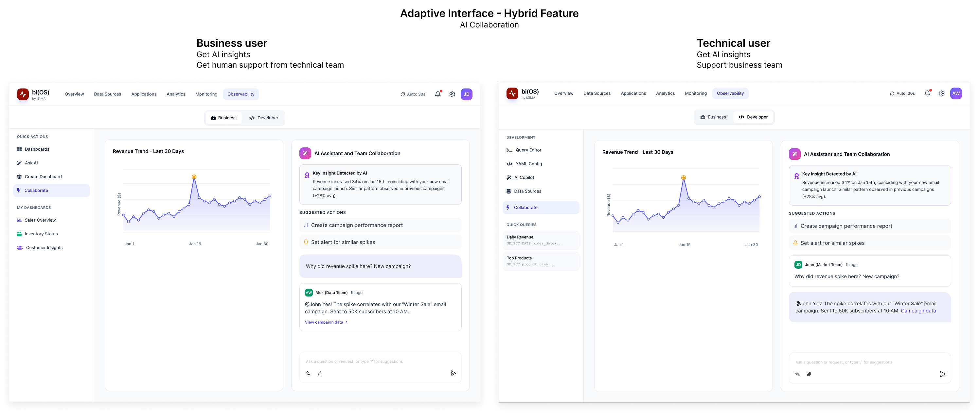The height and width of the screenshot is (420, 979).
Task: Open settings gear in right panel
Action: [x=941, y=93]
